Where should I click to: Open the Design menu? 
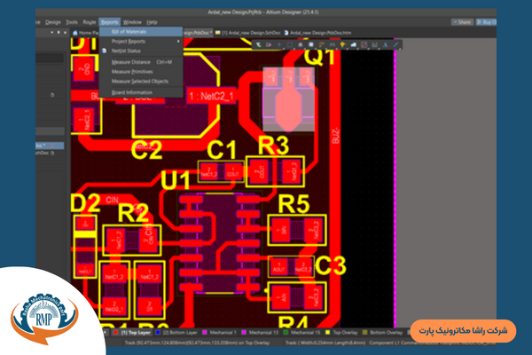(53, 21)
